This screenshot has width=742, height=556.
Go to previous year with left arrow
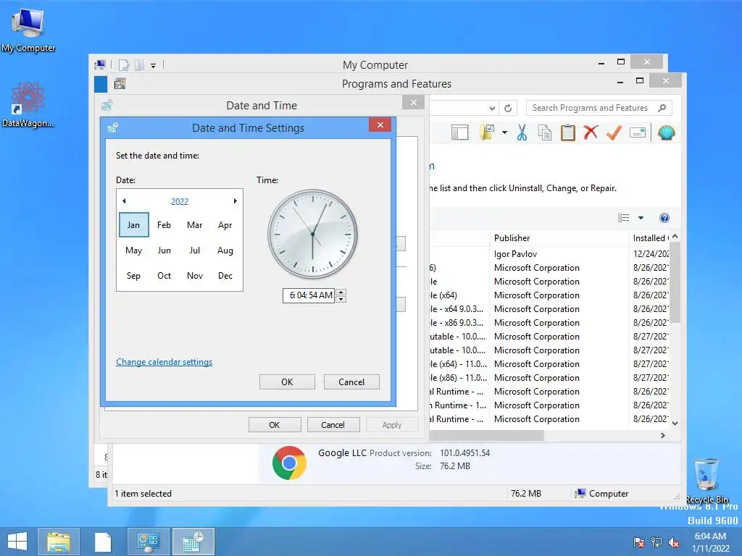pos(124,201)
